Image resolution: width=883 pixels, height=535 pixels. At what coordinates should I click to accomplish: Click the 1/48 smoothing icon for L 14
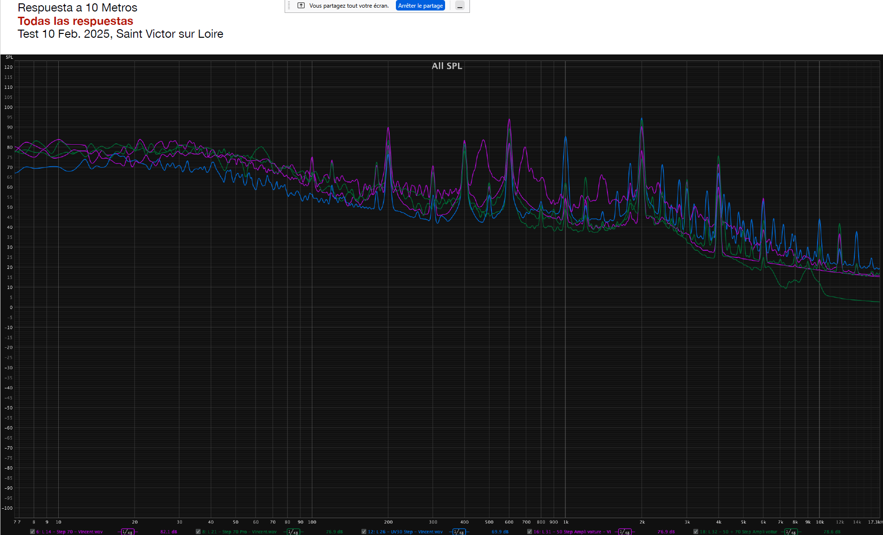pos(128,532)
